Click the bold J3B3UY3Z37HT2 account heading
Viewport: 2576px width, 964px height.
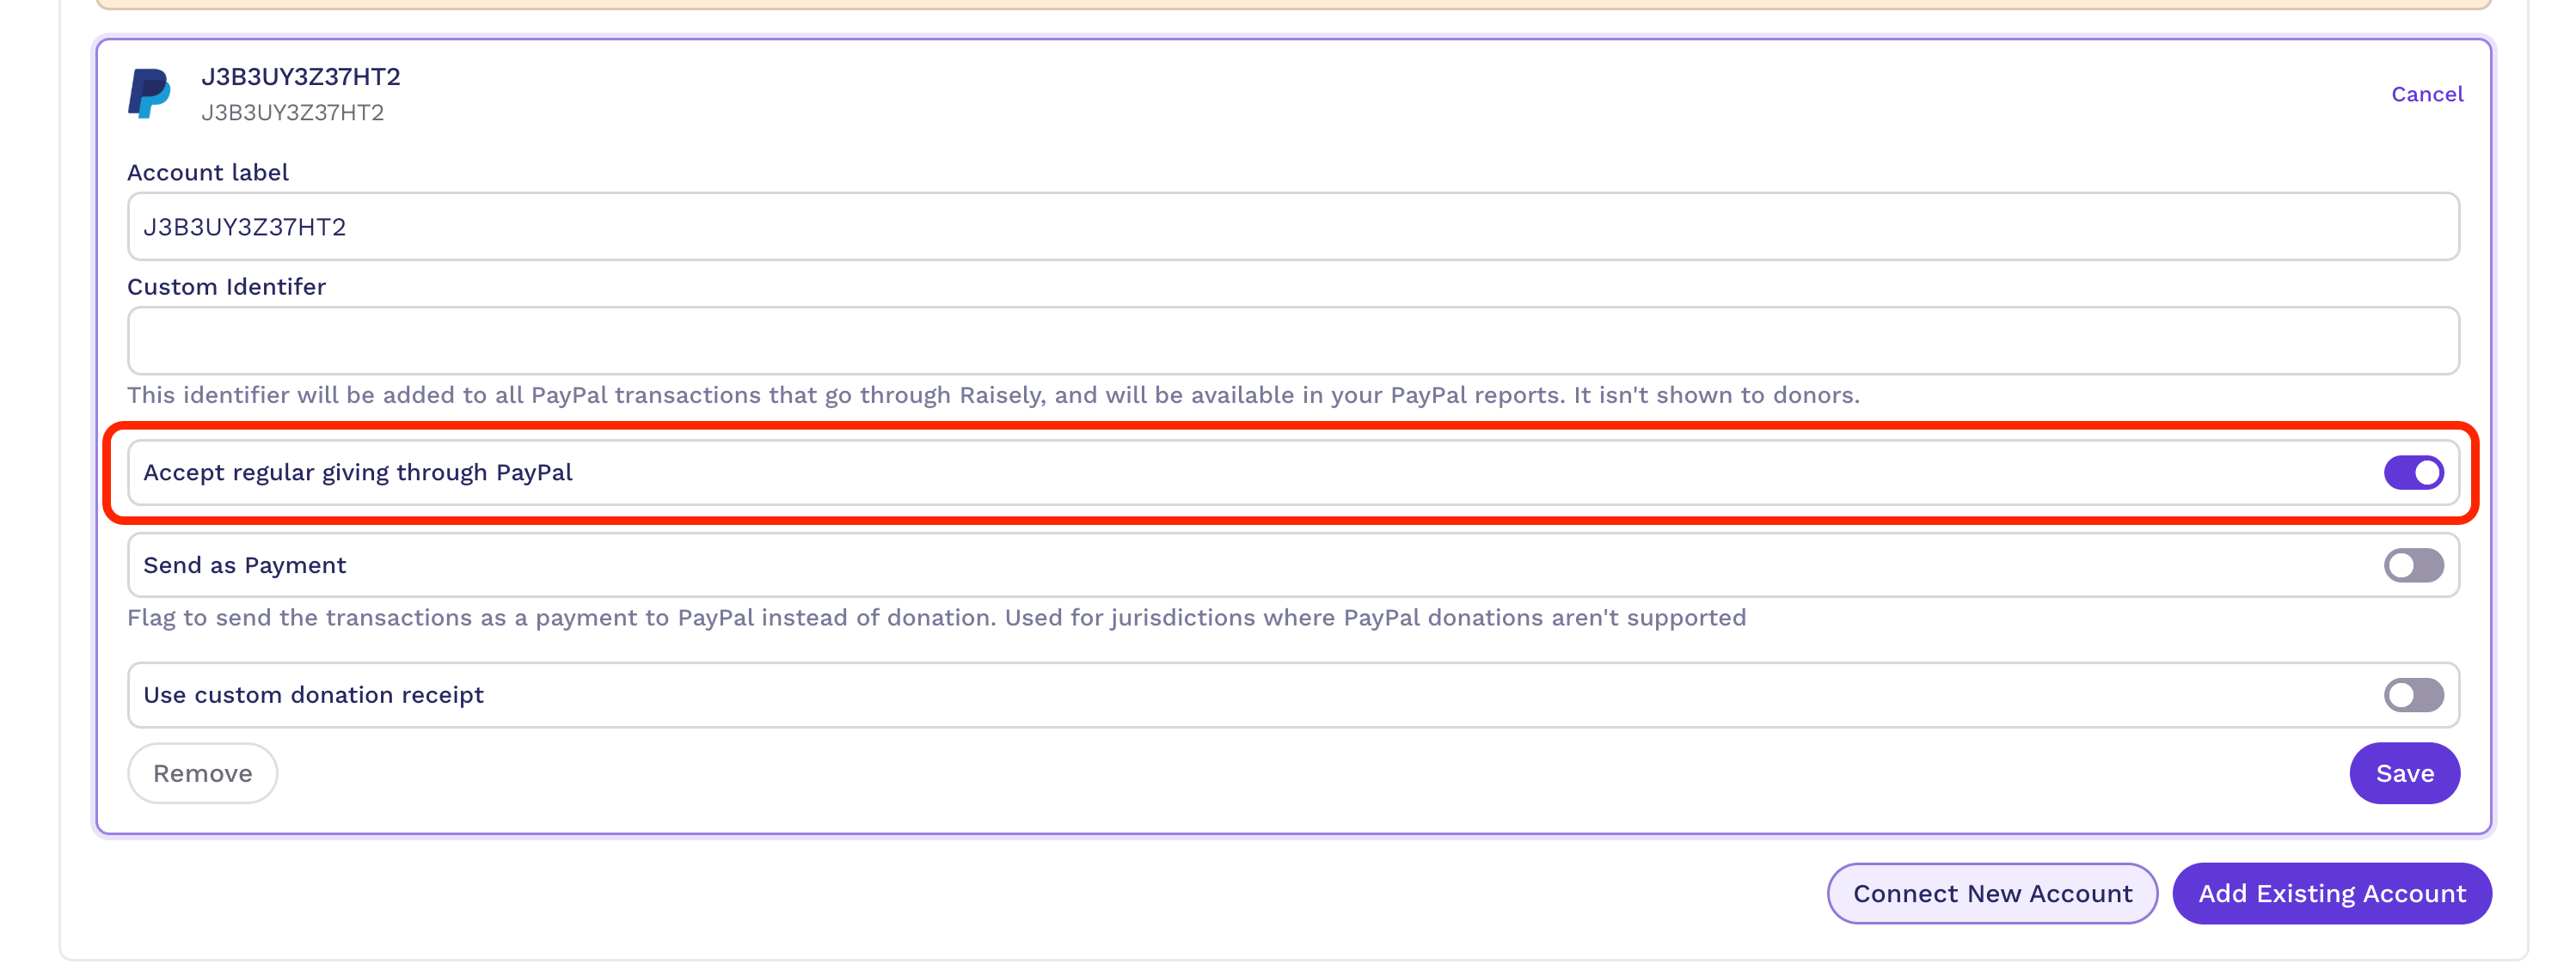click(x=300, y=77)
